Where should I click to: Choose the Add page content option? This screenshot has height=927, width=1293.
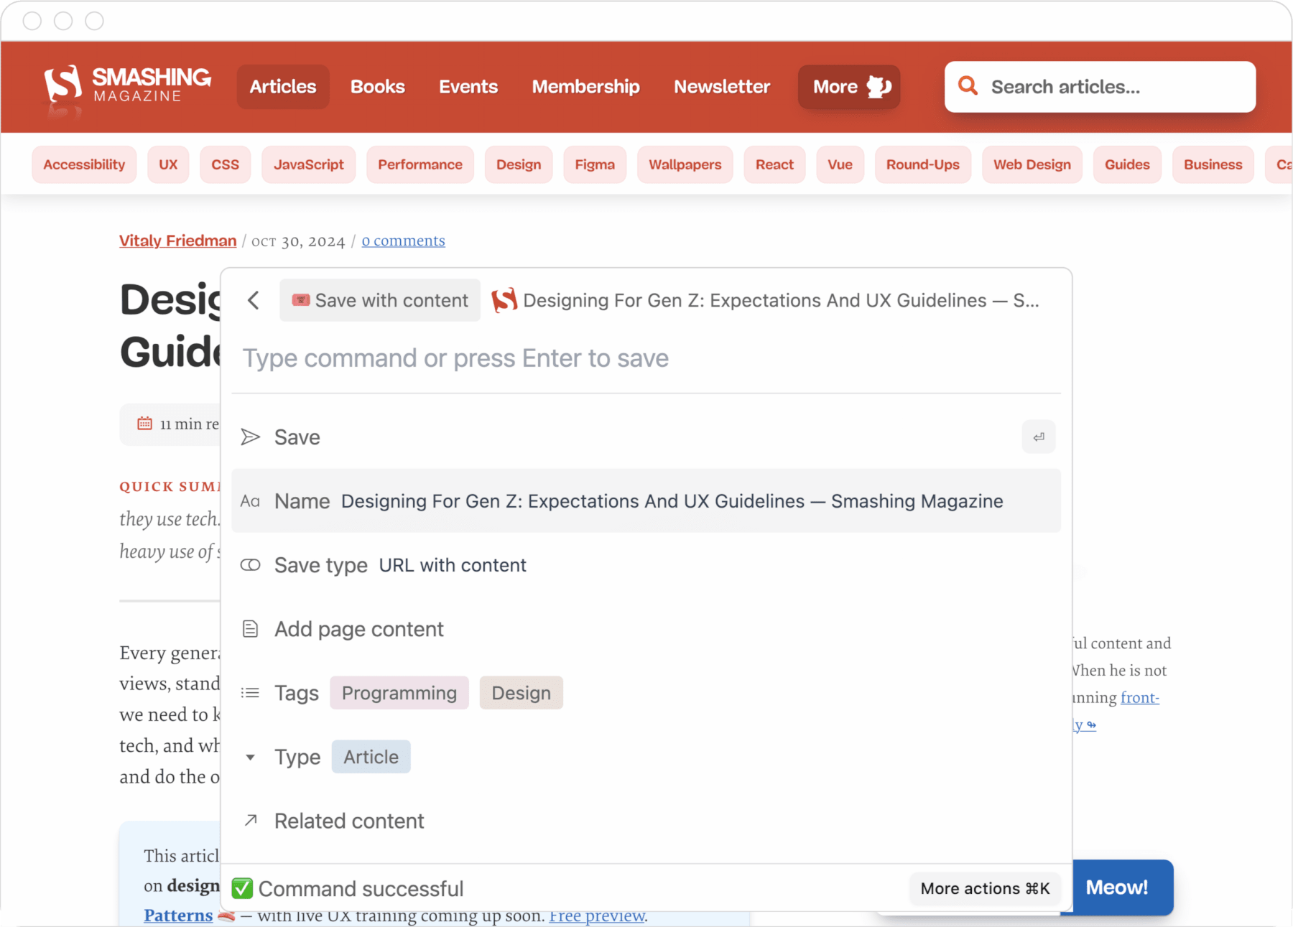[646, 629]
